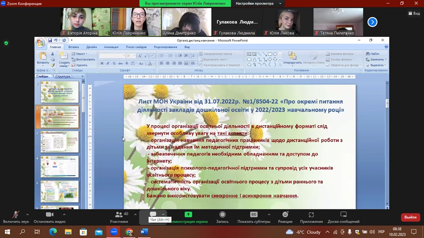Click Найти find button

(x=372, y=54)
